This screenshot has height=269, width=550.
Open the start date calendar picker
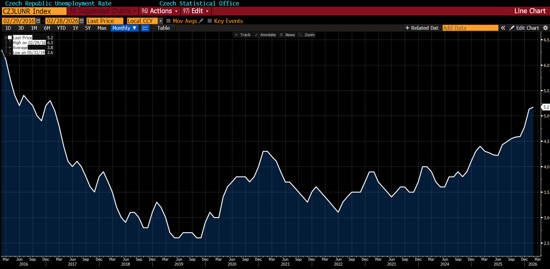(38, 21)
